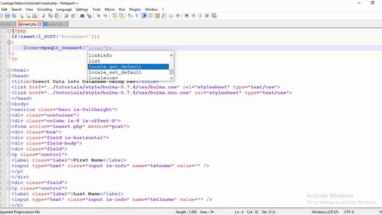
Task: Collapse the red fold marker at the opening brace
Action: 9,42
